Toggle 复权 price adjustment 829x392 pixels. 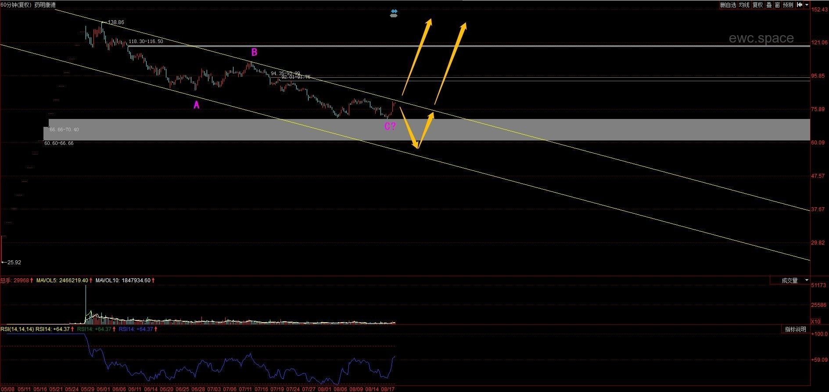point(758,5)
